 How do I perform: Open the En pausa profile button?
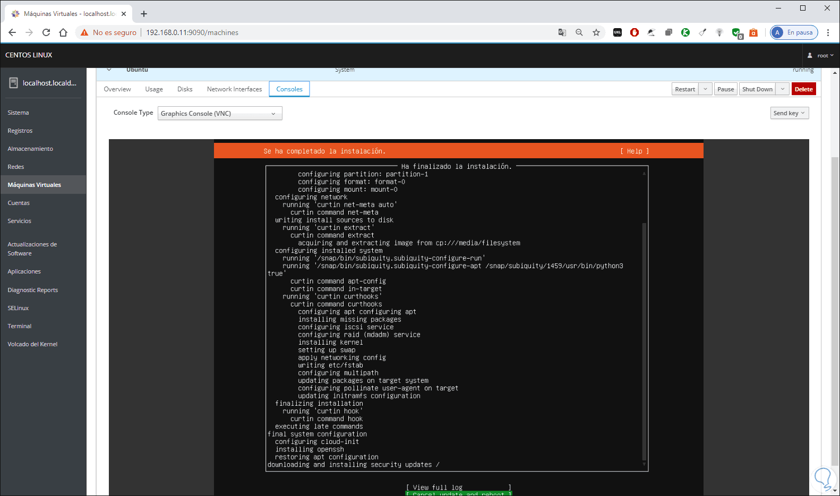coord(794,32)
